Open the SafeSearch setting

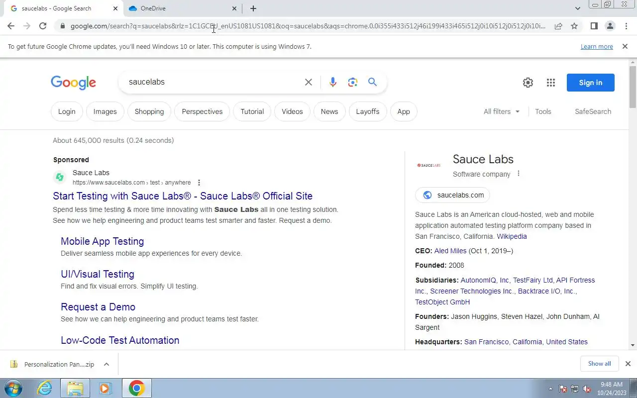coord(593,111)
